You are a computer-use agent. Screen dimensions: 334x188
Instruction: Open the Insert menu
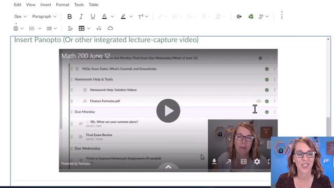click(45, 5)
